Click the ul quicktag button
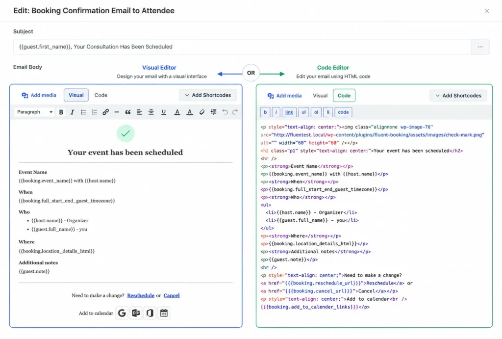Screen dimensions: 502x339 [x=303, y=112]
